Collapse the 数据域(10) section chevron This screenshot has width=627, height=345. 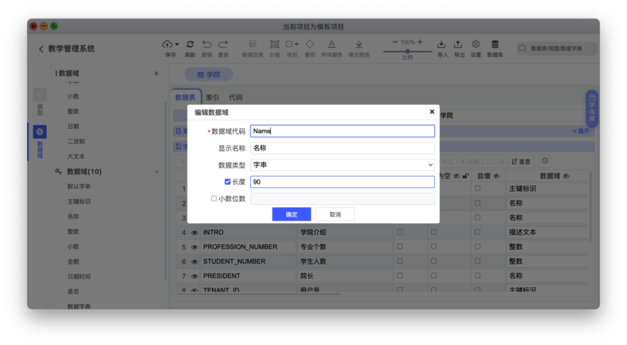coord(157,172)
